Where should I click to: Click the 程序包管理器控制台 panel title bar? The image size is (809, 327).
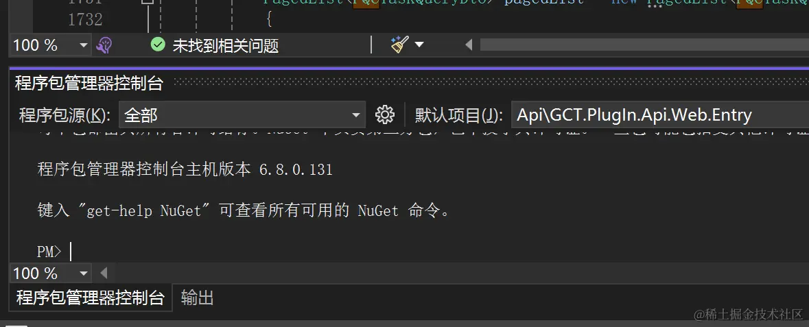(x=409, y=82)
